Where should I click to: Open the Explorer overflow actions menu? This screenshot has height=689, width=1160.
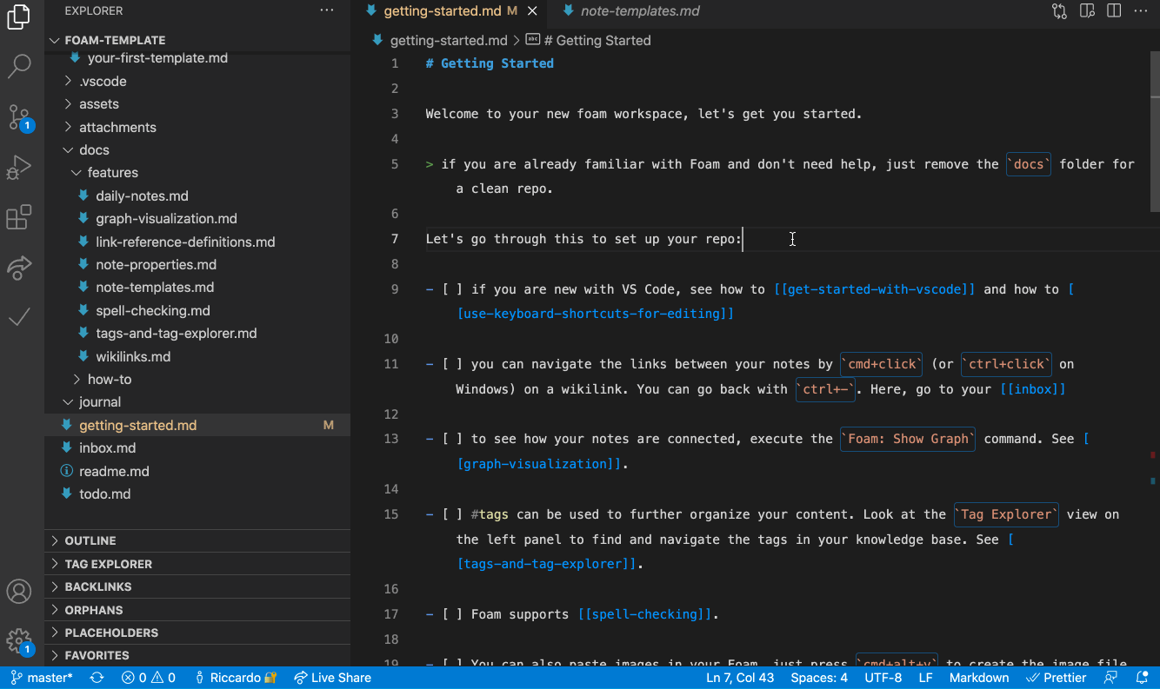327,10
